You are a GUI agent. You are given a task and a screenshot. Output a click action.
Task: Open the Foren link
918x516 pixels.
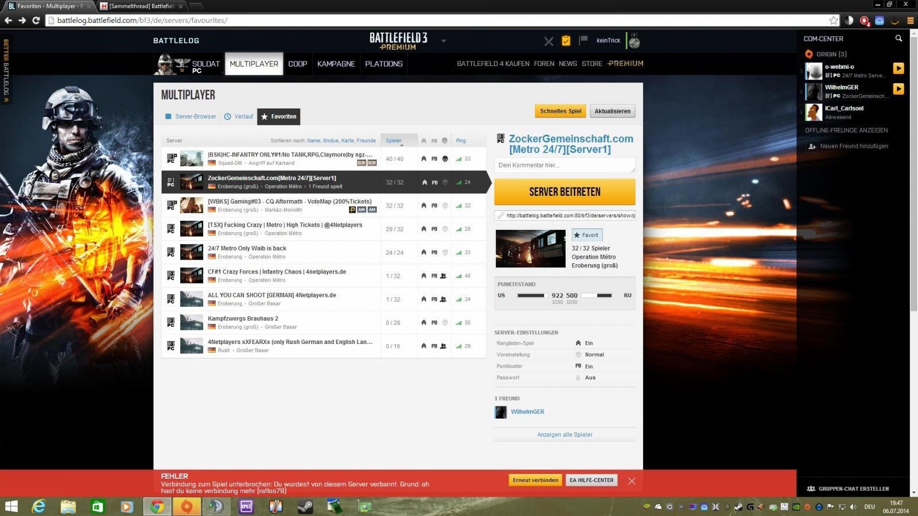(544, 64)
